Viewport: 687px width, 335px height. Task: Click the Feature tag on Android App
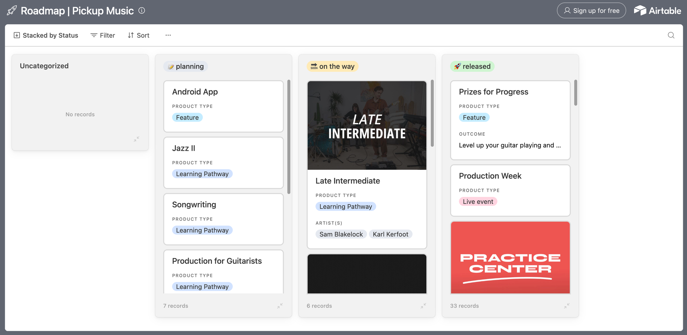click(x=187, y=118)
